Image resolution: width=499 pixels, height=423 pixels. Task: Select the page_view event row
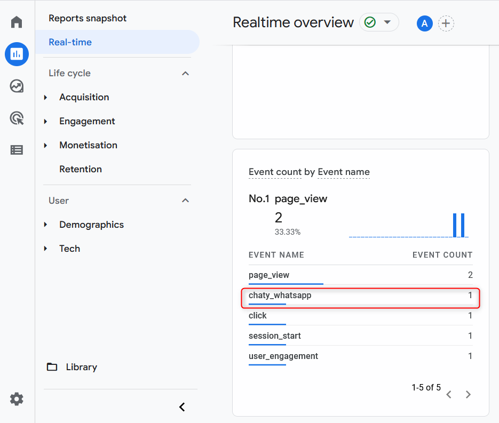point(361,275)
